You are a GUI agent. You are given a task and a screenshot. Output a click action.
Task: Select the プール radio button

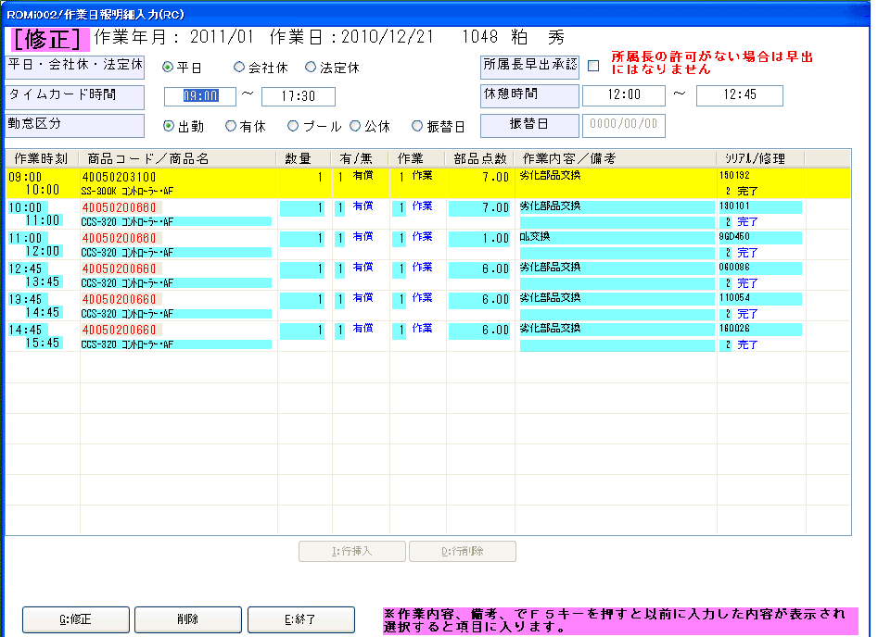293,127
